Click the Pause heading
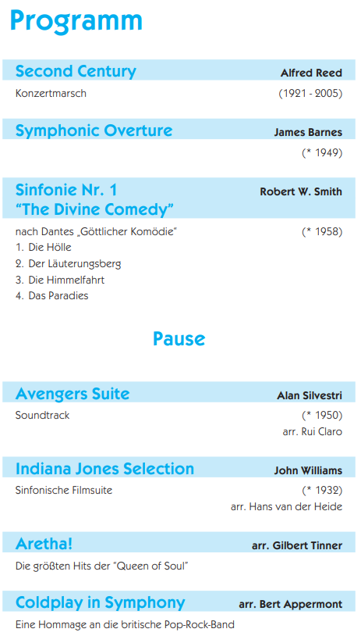The height and width of the screenshot is (643, 361). coord(179,339)
